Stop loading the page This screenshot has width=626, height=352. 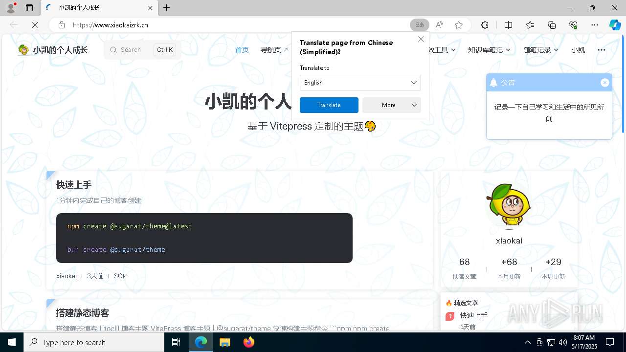[x=35, y=25]
